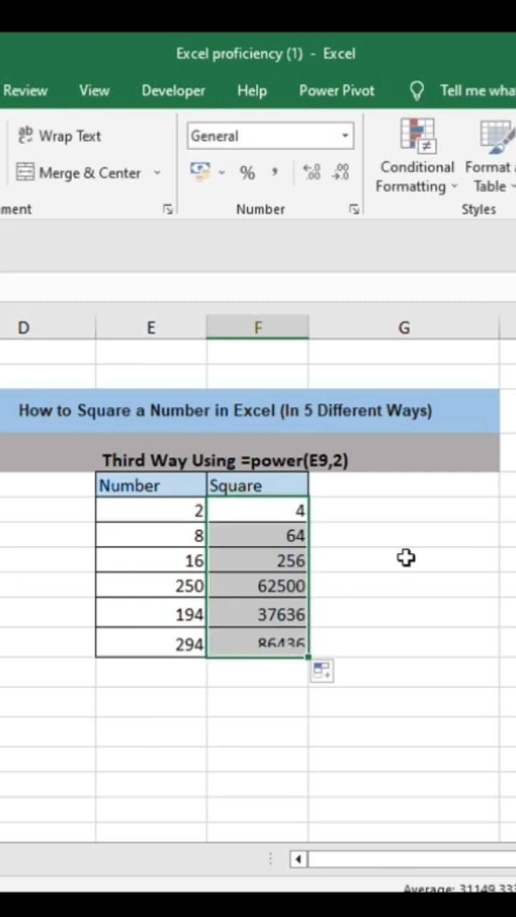Select column F header
Screen dimensions: 516x917
point(257,327)
